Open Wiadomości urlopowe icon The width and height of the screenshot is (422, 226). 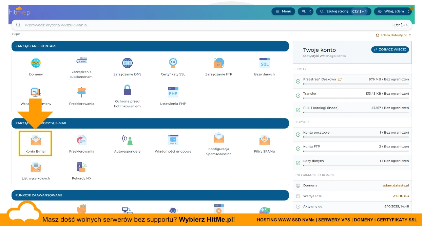pos(173,140)
